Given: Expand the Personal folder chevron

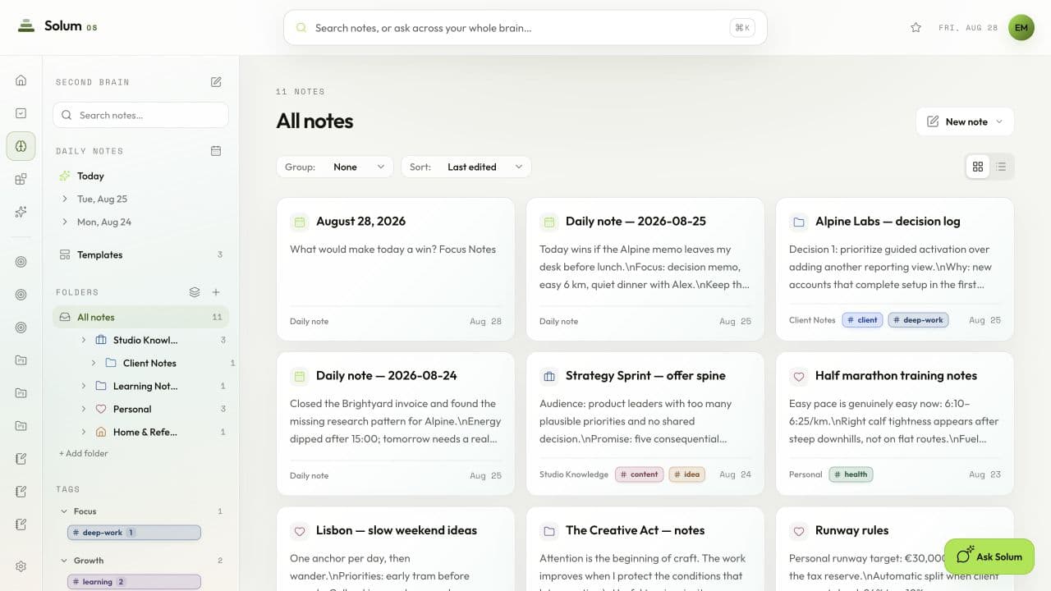Looking at the screenshot, I should point(84,409).
